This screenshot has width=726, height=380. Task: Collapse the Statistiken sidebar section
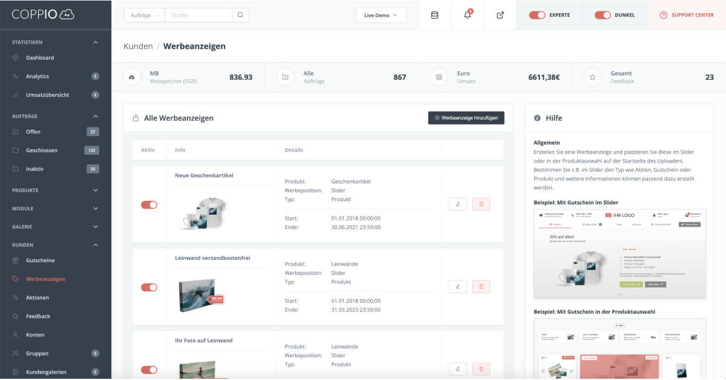point(96,42)
